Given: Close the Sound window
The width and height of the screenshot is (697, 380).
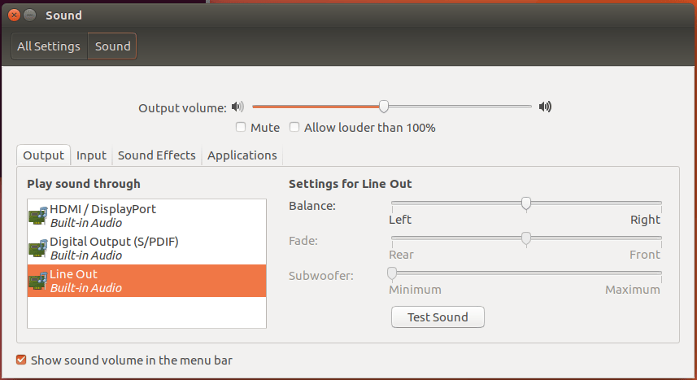Looking at the screenshot, I should point(14,15).
